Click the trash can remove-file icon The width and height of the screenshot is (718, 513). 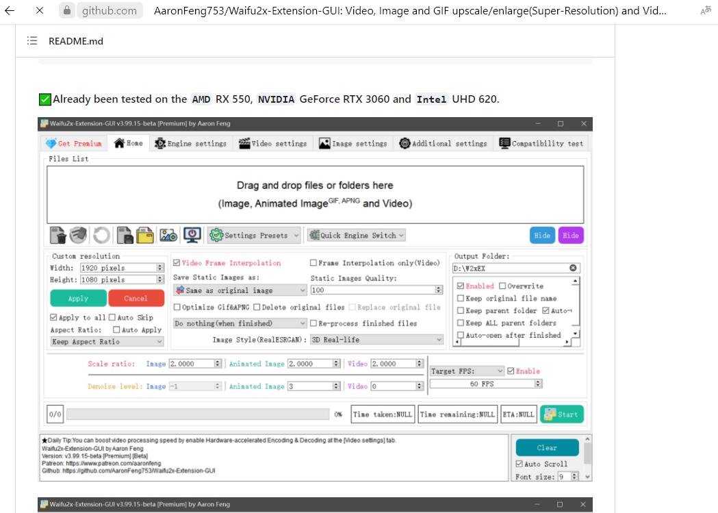coord(58,236)
